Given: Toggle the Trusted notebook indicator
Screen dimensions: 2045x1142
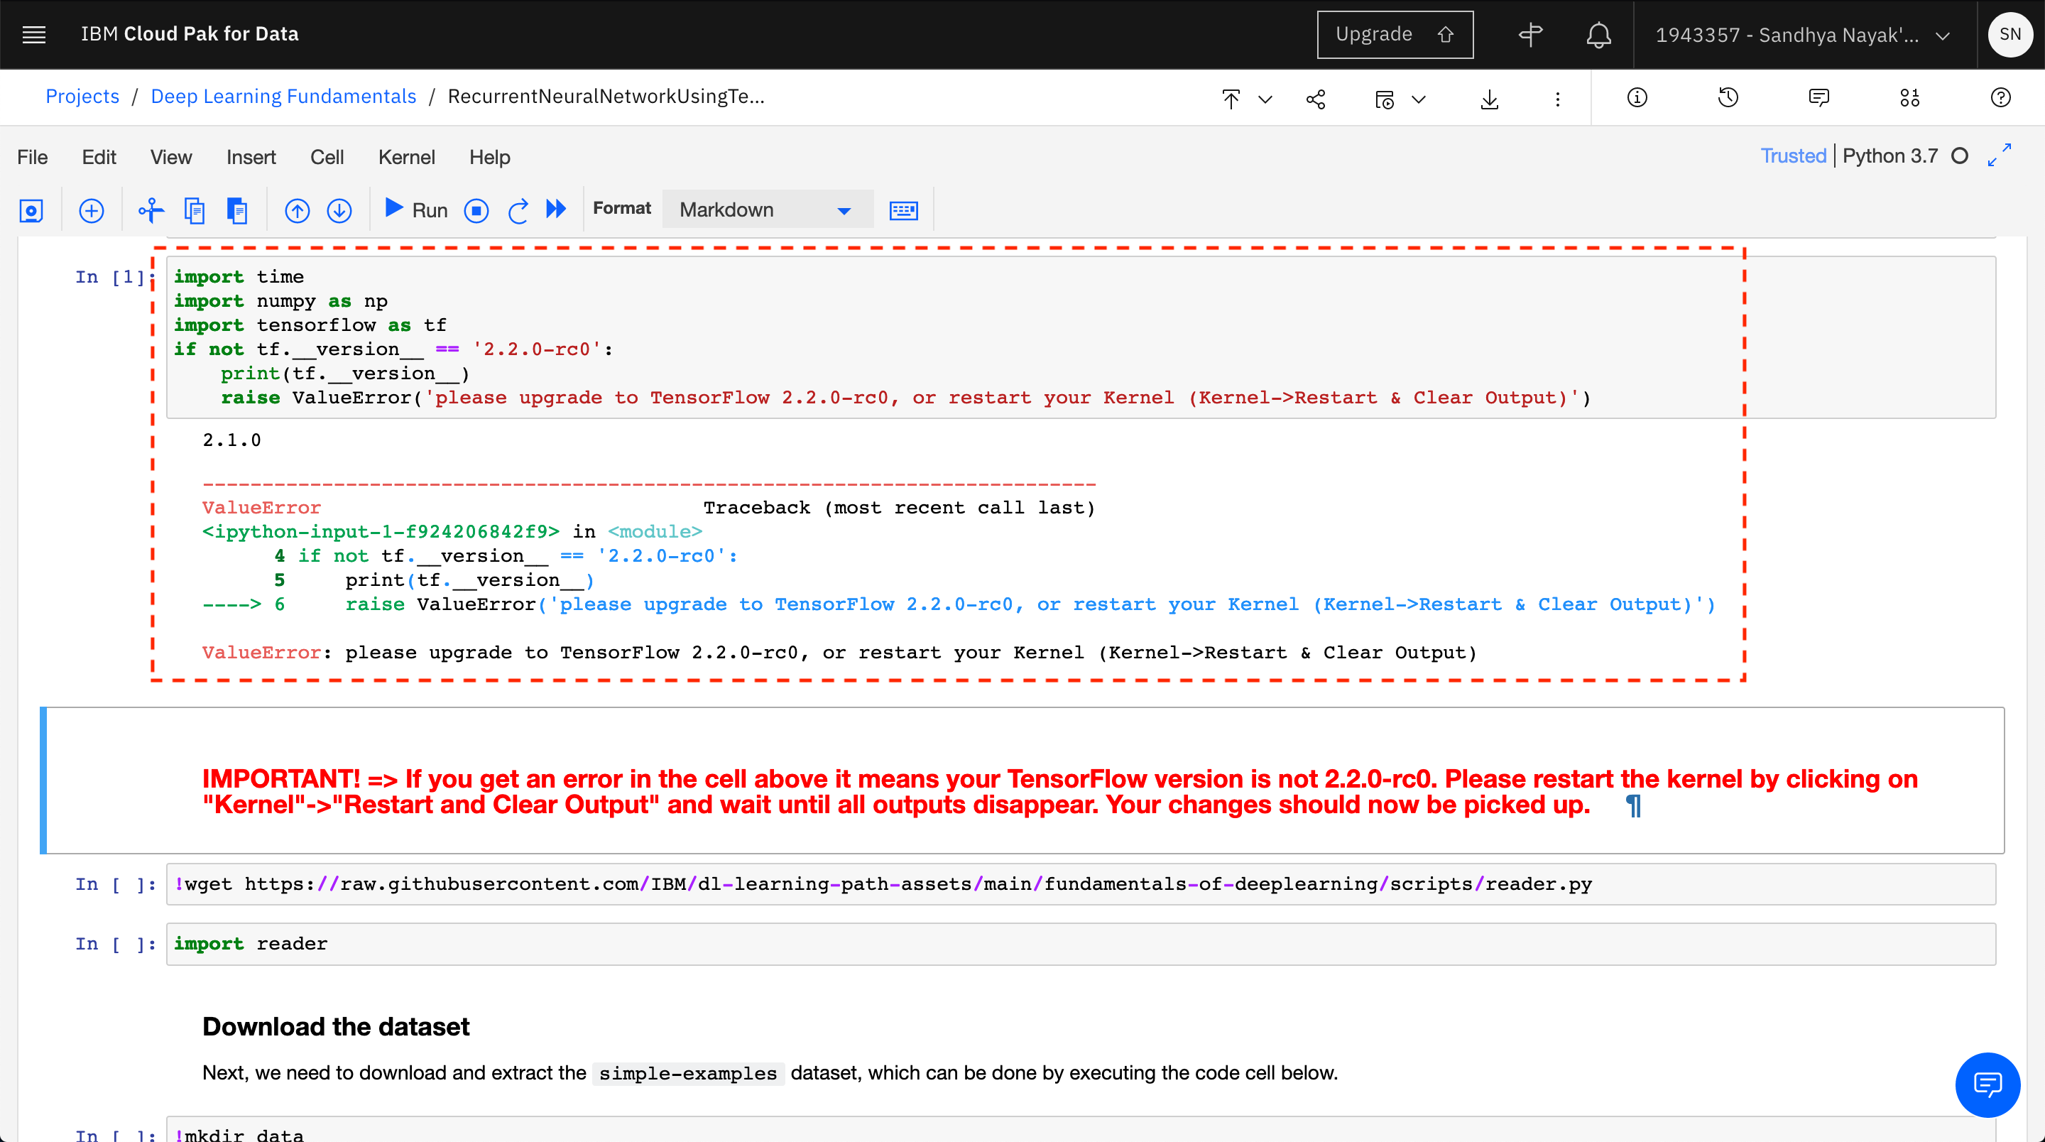Looking at the screenshot, I should [x=1792, y=156].
